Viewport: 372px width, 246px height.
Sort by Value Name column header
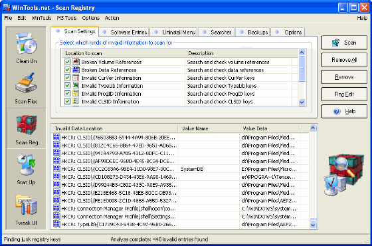[209, 128]
